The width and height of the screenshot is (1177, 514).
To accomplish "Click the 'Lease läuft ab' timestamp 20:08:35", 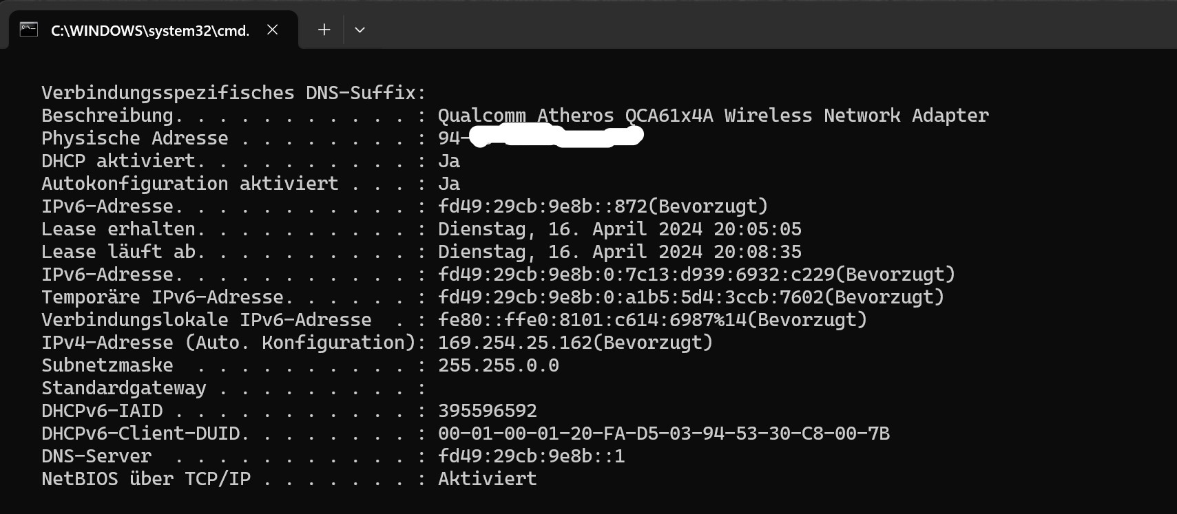I will click(x=757, y=252).
